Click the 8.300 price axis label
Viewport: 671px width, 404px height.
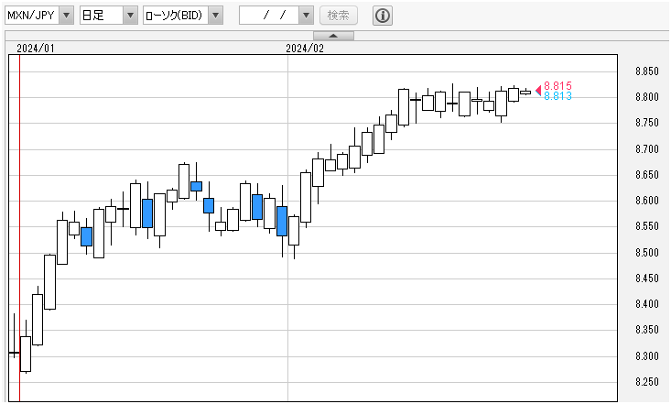(646, 356)
